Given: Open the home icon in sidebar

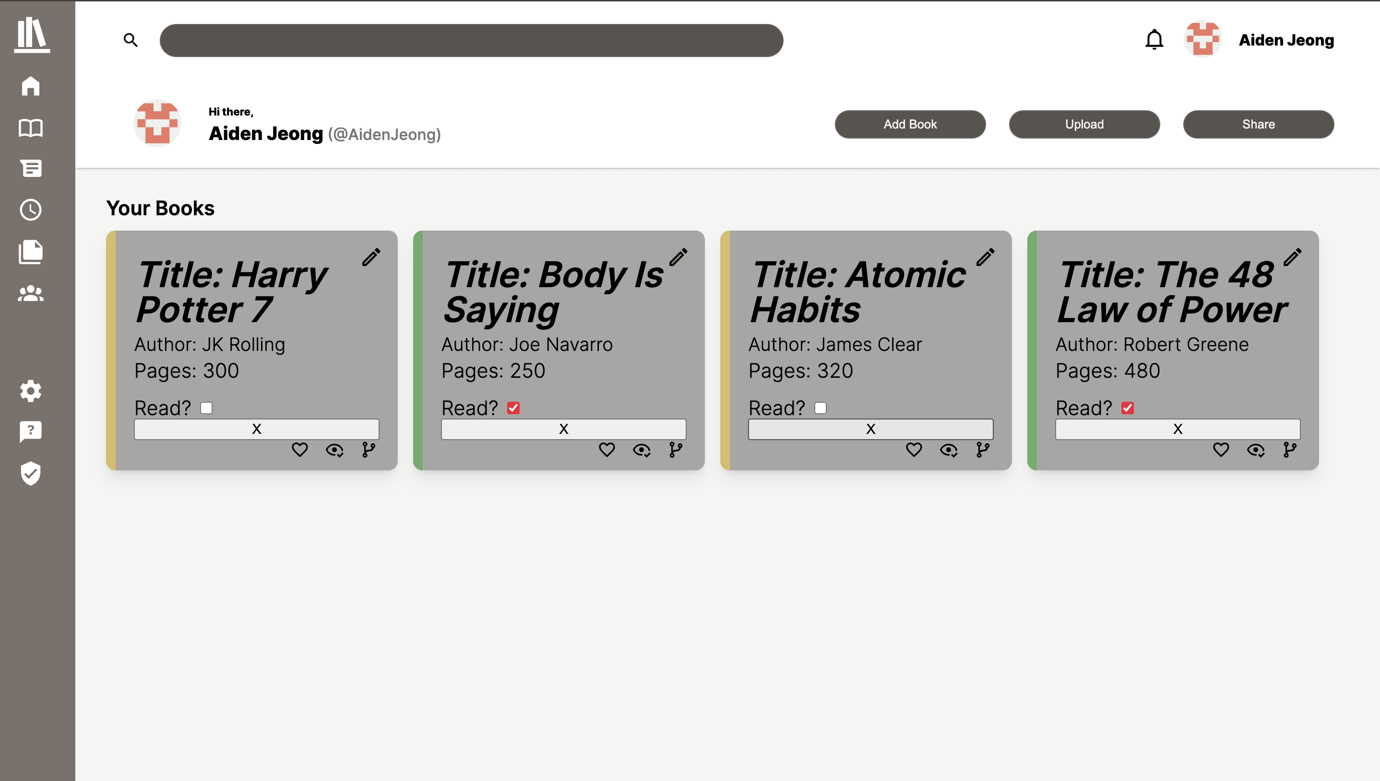Looking at the screenshot, I should (31, 86).
